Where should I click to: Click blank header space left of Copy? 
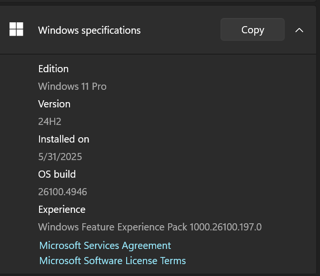pyautogui.click(x=180, y=30)
